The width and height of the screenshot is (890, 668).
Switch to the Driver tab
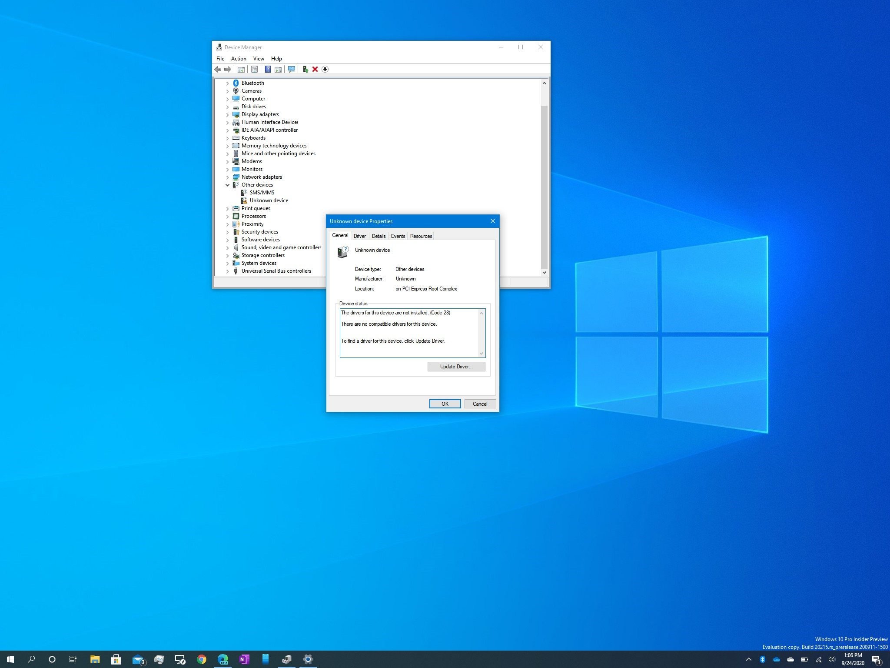coord(359,236)
